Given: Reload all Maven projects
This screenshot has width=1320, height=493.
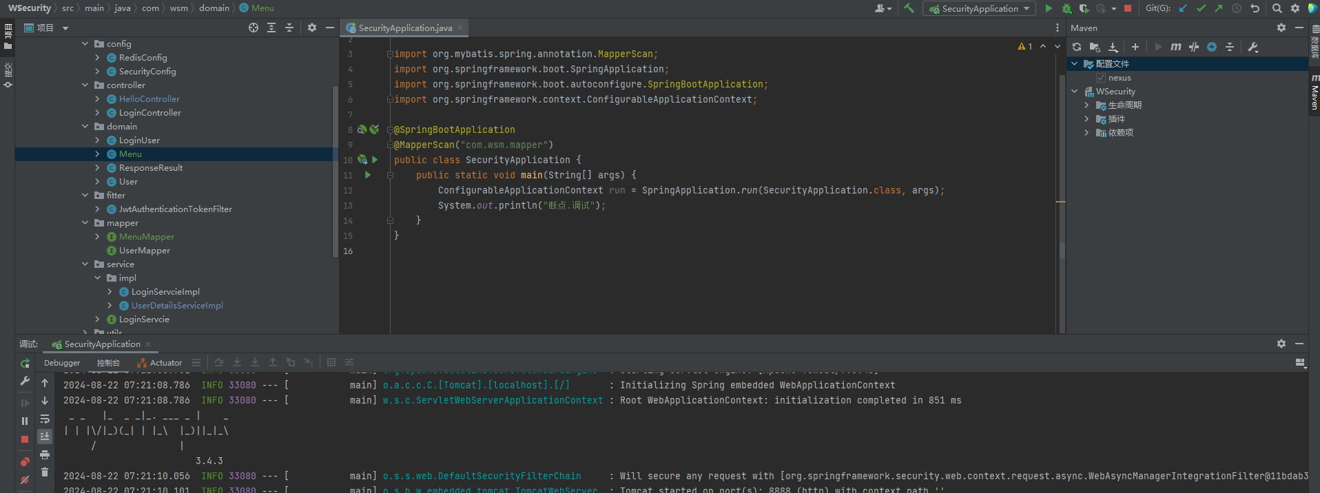Looking at the screenshot, I should [1077, 47].
